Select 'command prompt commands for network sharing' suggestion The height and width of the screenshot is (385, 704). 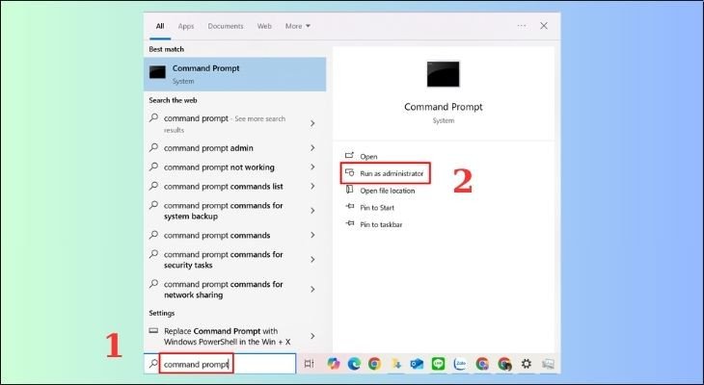pos(223,290)
